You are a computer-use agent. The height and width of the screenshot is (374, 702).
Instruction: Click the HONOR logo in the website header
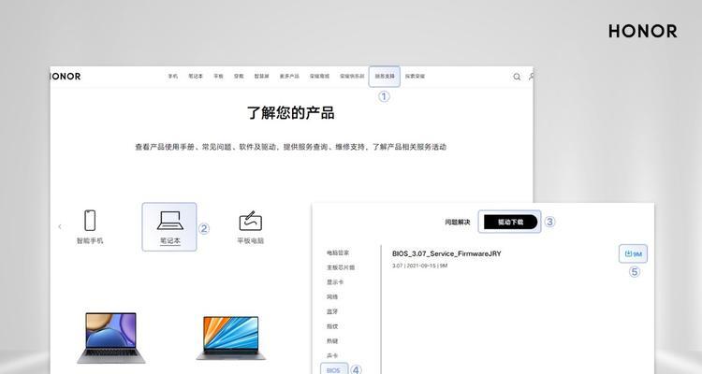click(66, 77)
